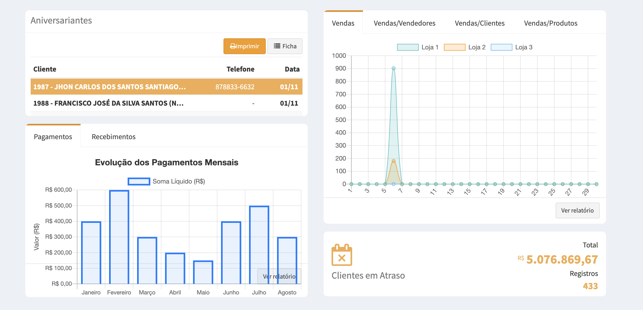Image resolution: width=643 pixels, height=310 pixels.
Task: Toggle Loja 2 legend swatch
Action: pyautogui.click(x=454, y=47)
